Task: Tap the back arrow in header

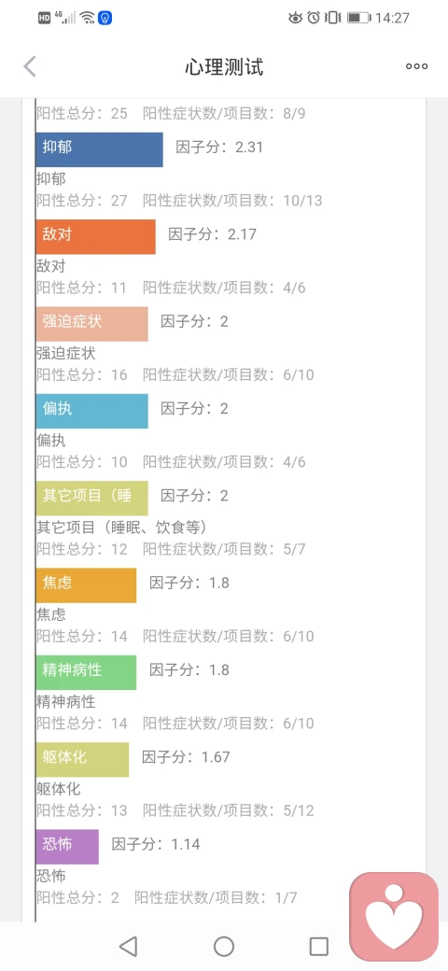Action: 30,66
